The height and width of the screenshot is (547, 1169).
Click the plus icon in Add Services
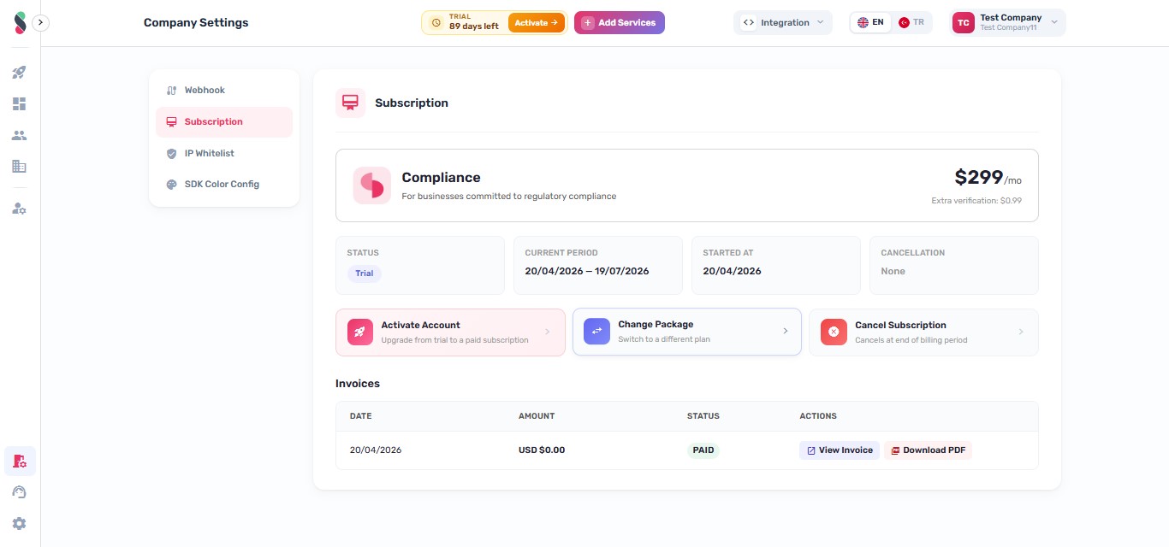(x=588, y=23)
